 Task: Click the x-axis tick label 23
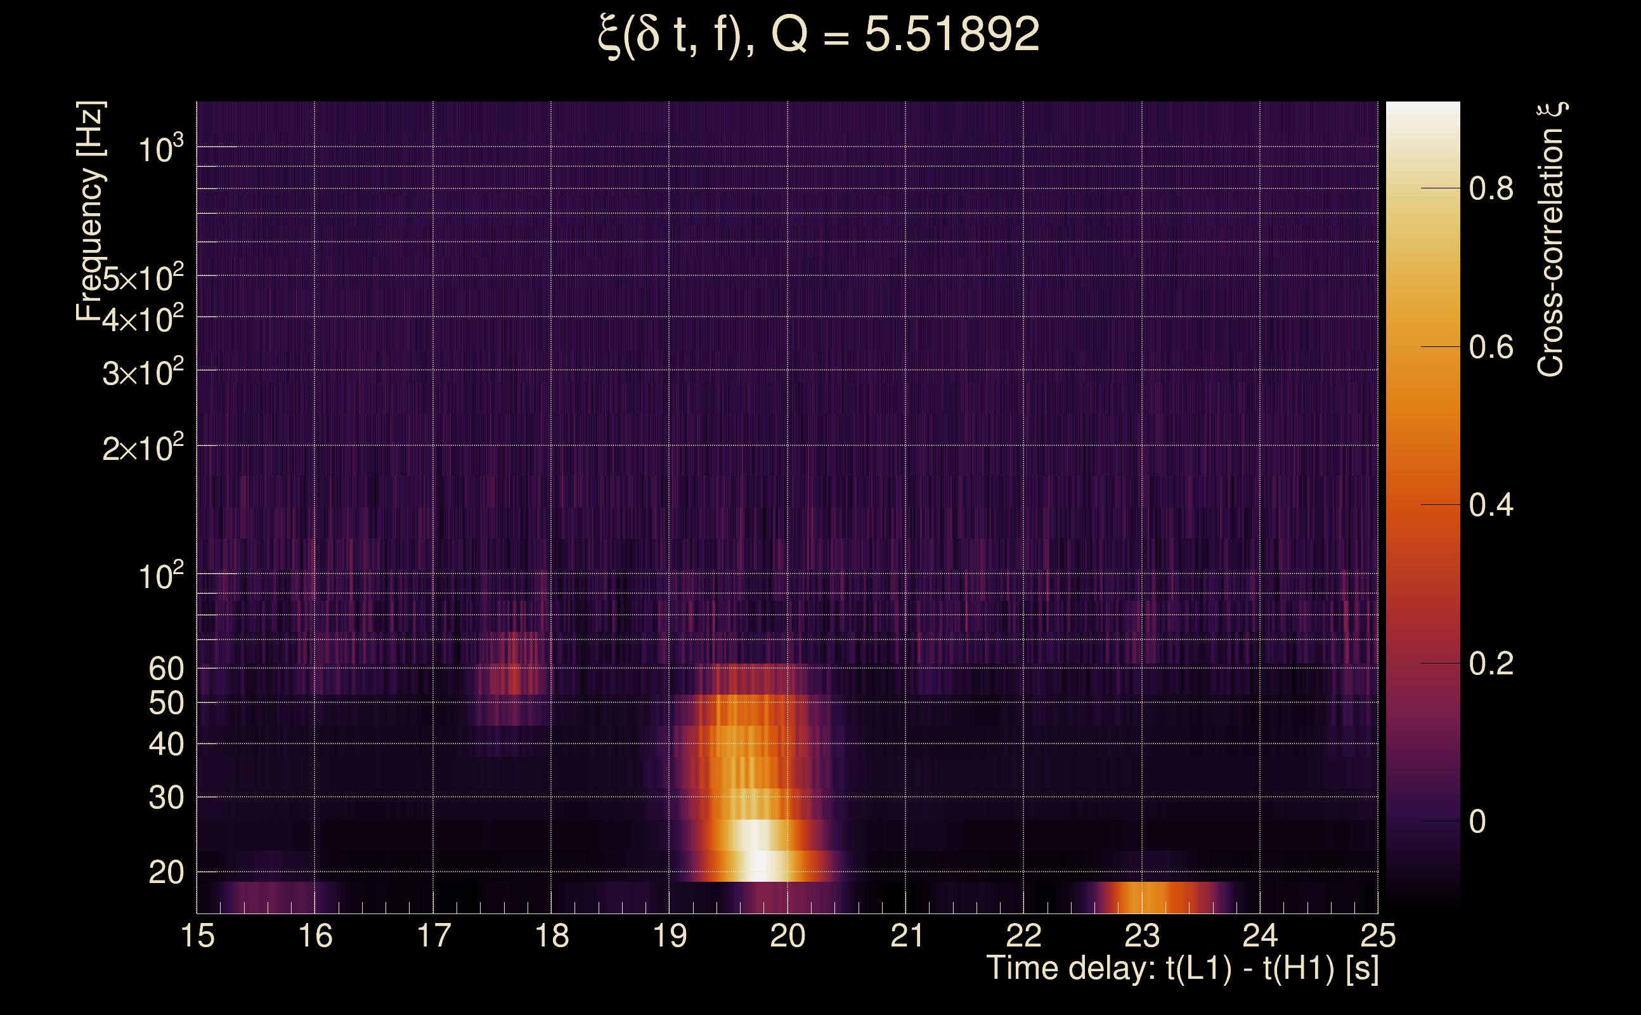point(1142,936)
